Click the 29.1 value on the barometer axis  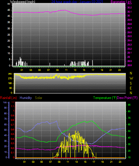pyautogui.click(x=129, y=53)
